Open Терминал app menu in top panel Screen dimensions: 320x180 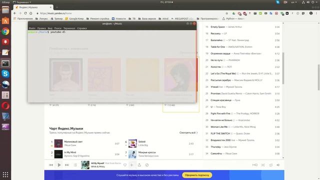22,2
